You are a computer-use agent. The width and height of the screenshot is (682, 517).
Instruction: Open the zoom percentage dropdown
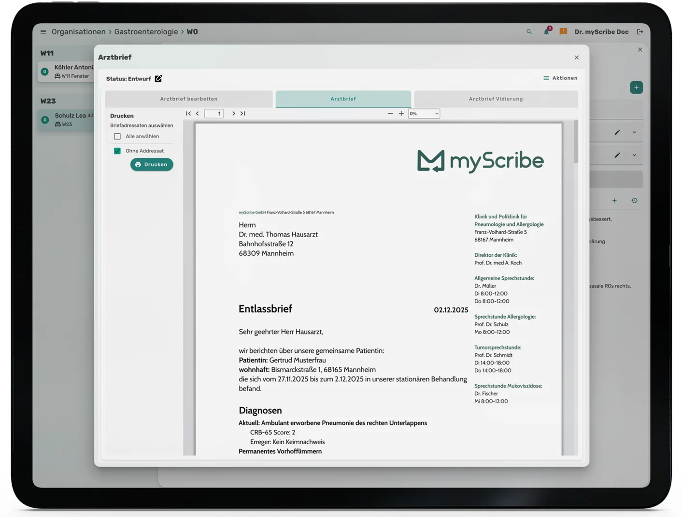(424, 113)
